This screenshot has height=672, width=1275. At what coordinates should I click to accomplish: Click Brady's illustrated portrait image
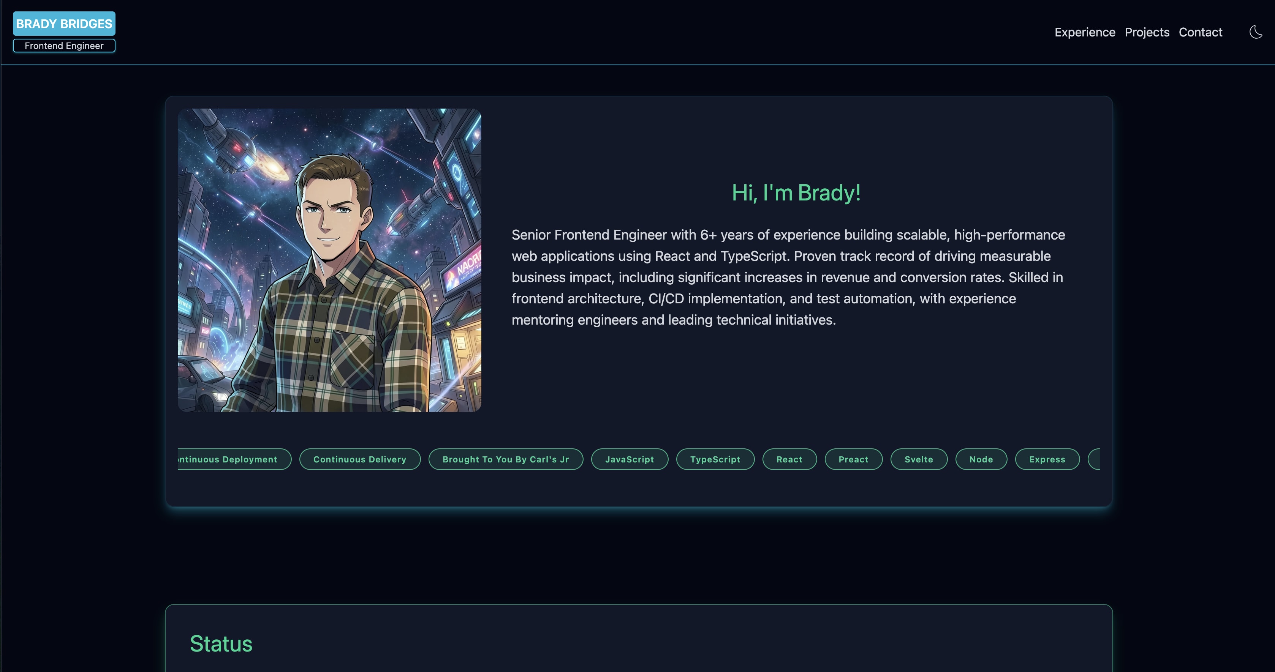tap(329, 260)
